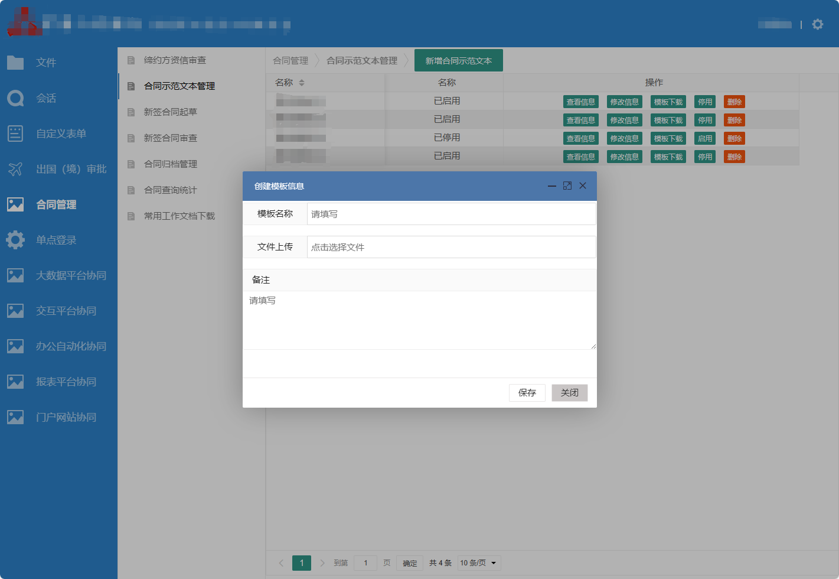Open the 门户网站协同 image icon
The image size is (839, 579).
[15, 417]
